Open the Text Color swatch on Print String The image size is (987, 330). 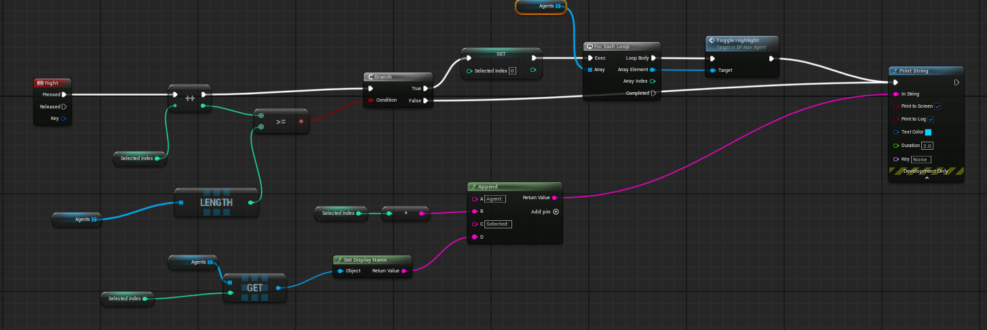coord(929,132)
